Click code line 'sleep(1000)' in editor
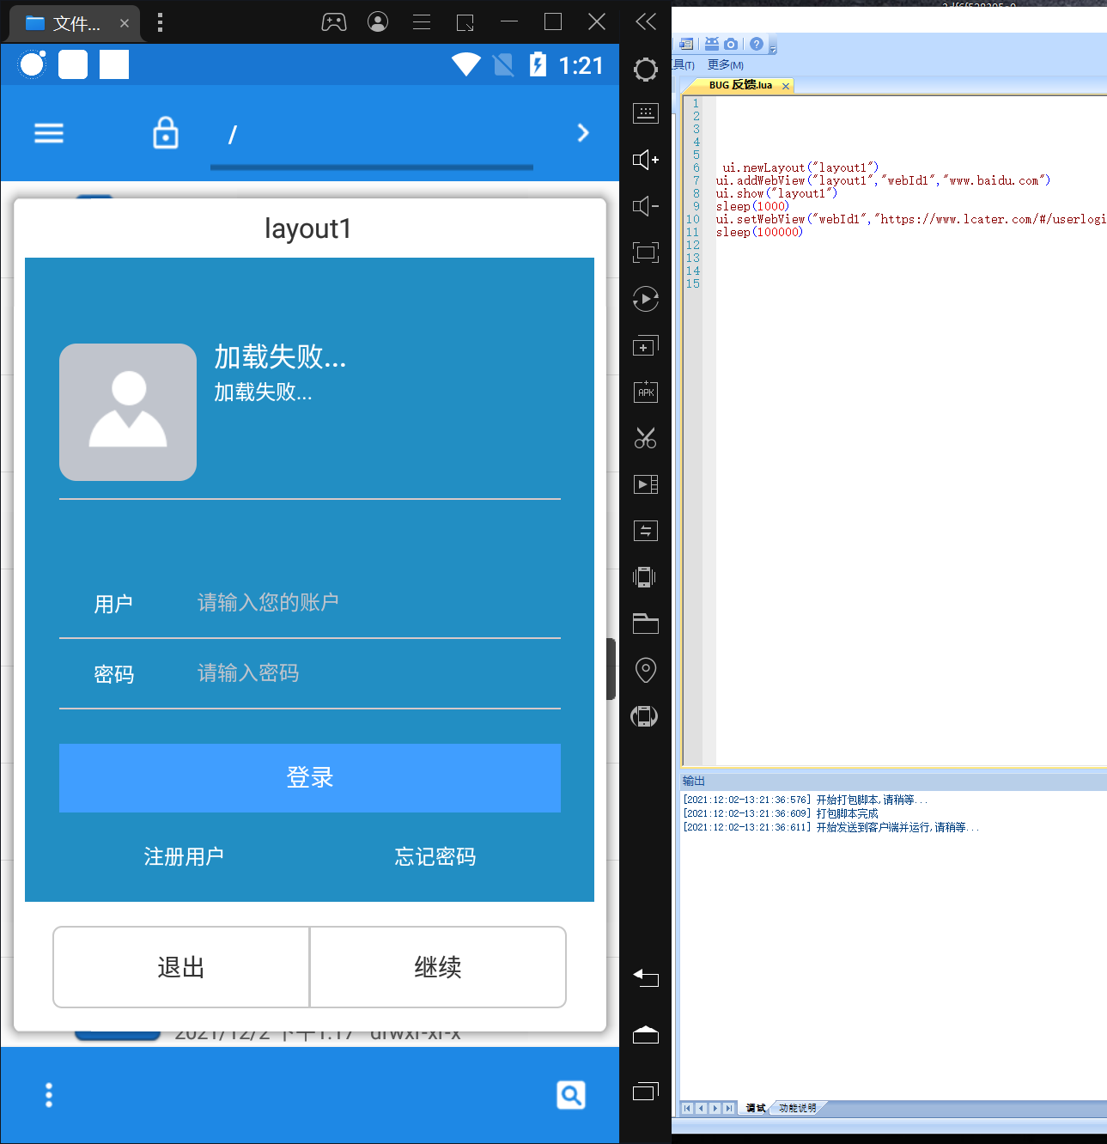This screenshot has width=1107, height=1144. point(752,206)
